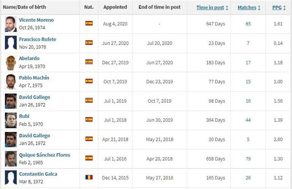Click the Romania flag icon for Constantin Galca
292x189 pixels.
coord(89,177)
